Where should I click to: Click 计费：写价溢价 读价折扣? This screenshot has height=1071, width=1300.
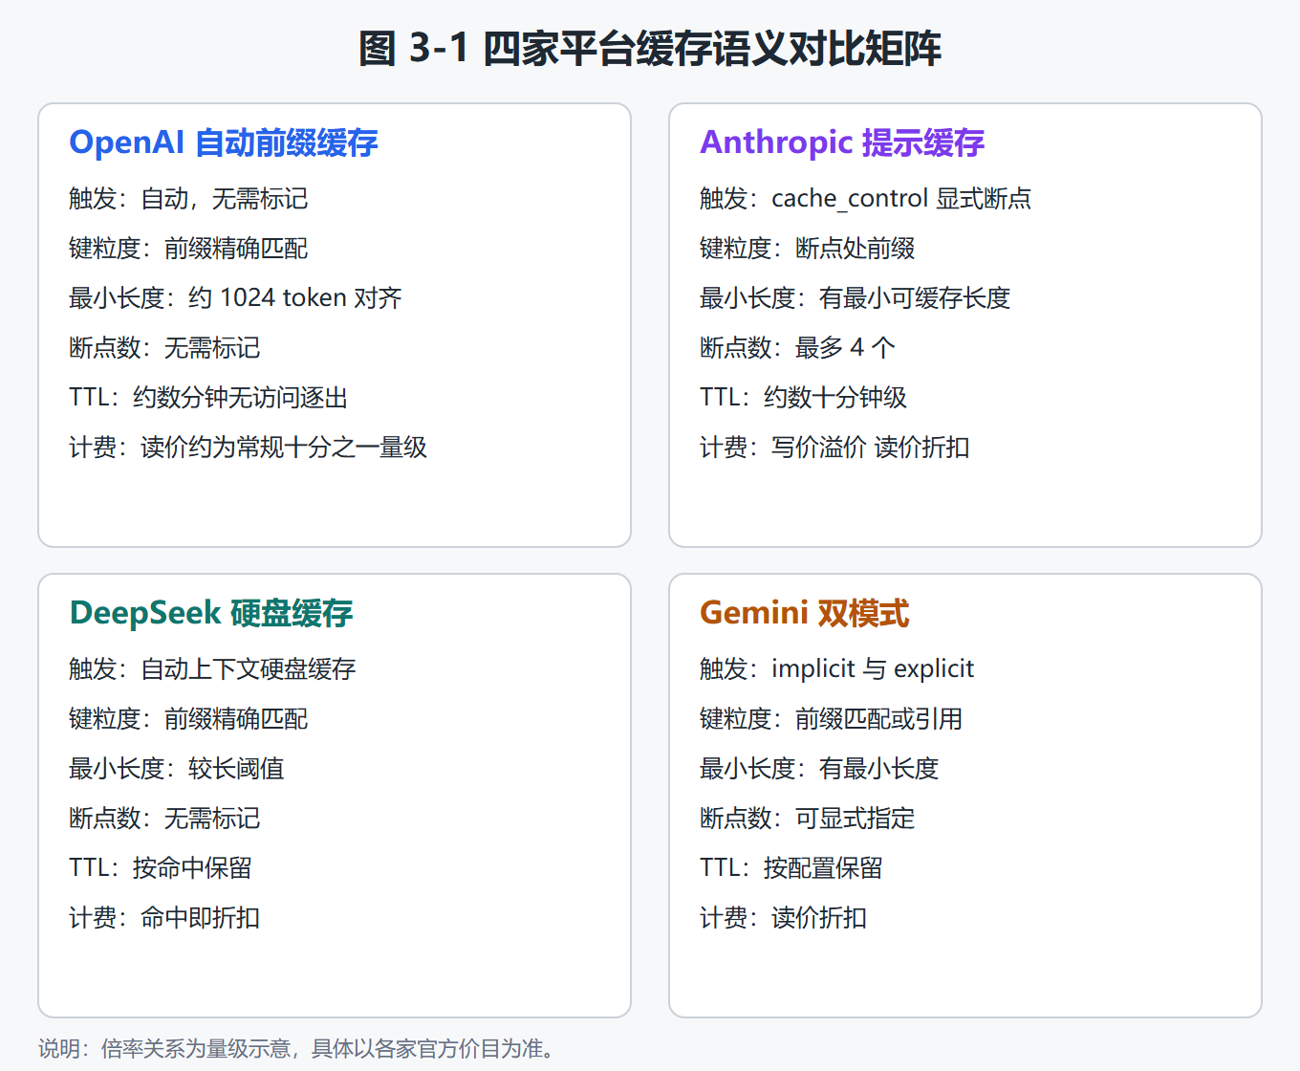(x=834, y=448)
